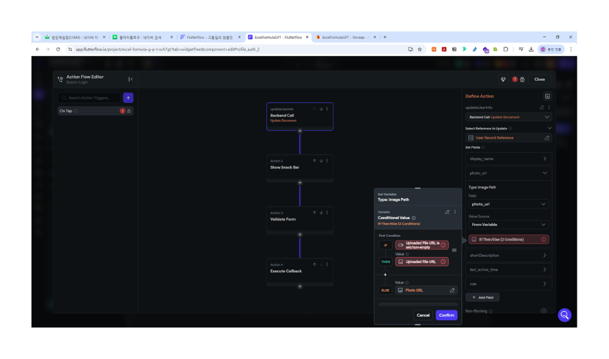
Task: Edit the ELSE value Photo URL
Action: (x=452, y=290)
